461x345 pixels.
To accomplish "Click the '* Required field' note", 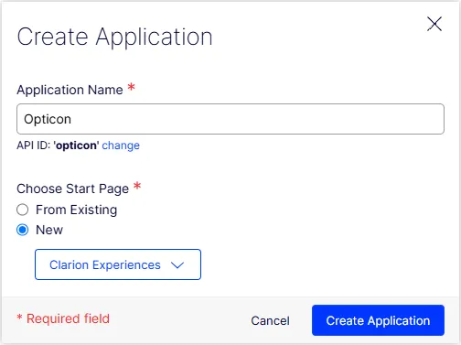I will [63, 318].
